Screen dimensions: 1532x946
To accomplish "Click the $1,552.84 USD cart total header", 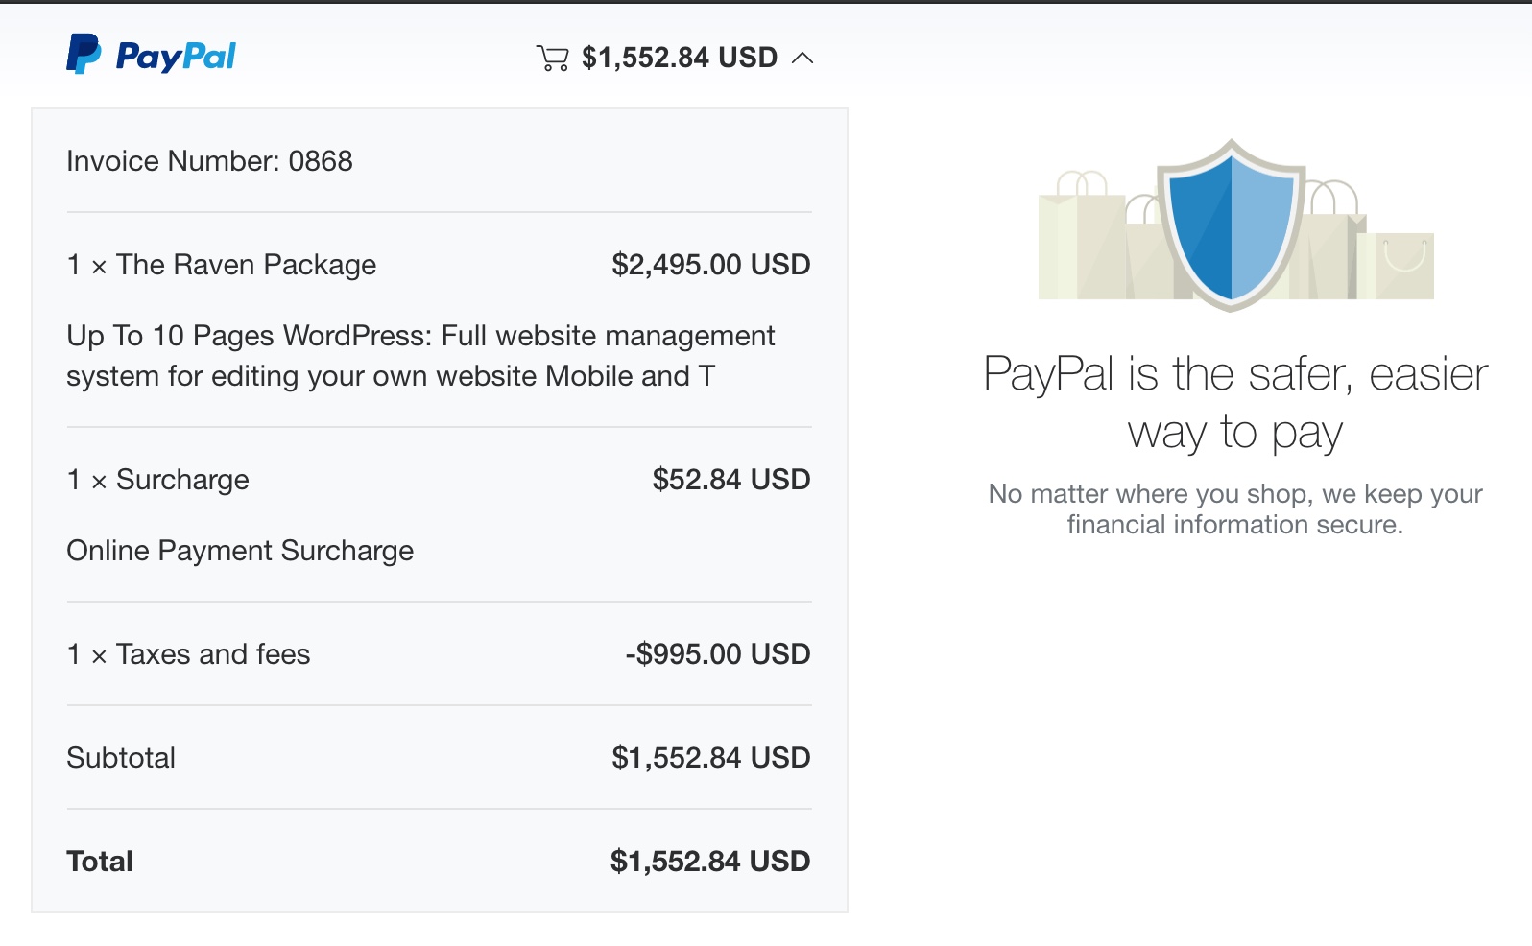I will point(680,58).
